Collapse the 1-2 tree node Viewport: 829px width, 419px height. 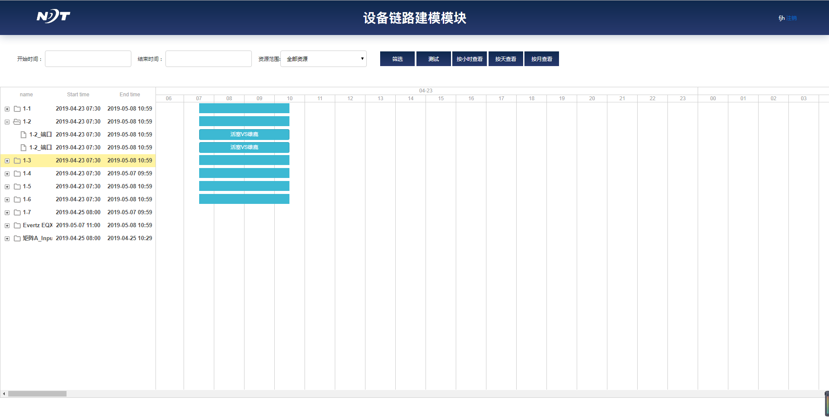point(7,122)
